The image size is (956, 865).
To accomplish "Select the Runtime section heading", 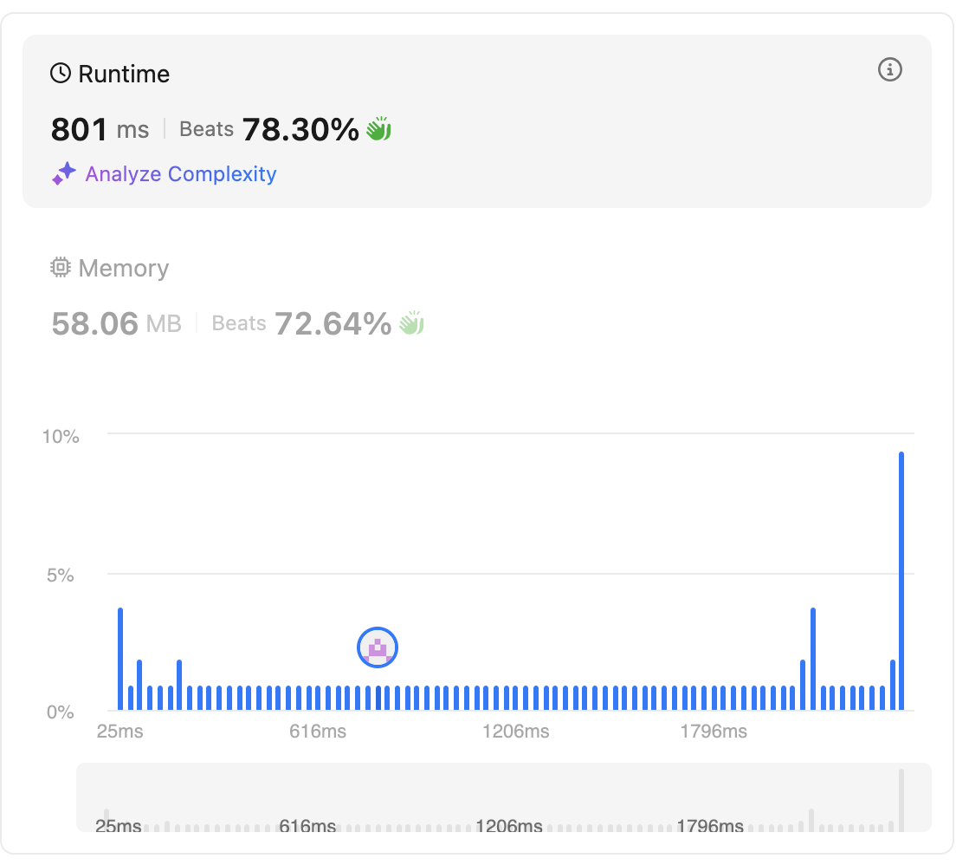I will click(124, 75).
